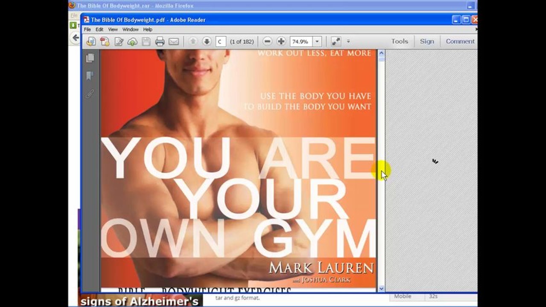This screenshot has height=307, width=546.
Task: Click the Create PDF online icon
Action: point(105,41)
